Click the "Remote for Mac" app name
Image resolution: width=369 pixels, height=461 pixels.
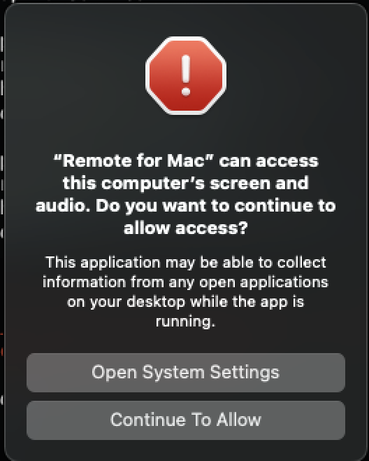(133, 161)
